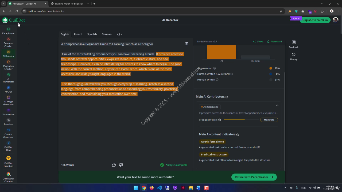Screen dimensions: 342x192
Task: Open the browser tab search dropdown
Action: click(x=3, y=4)
